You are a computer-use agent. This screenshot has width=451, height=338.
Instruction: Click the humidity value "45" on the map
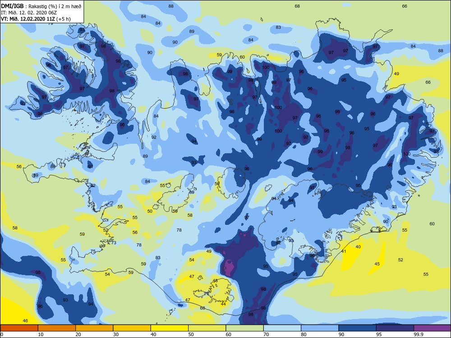pyautogui.click(x=377, y=264)
